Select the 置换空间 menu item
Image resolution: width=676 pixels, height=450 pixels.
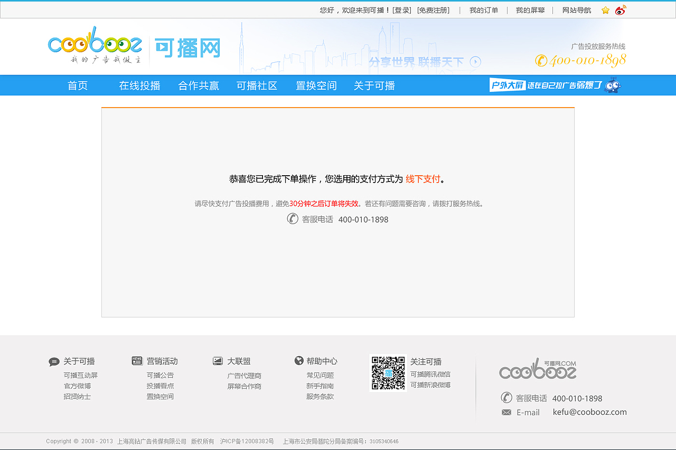click(316, 85)
